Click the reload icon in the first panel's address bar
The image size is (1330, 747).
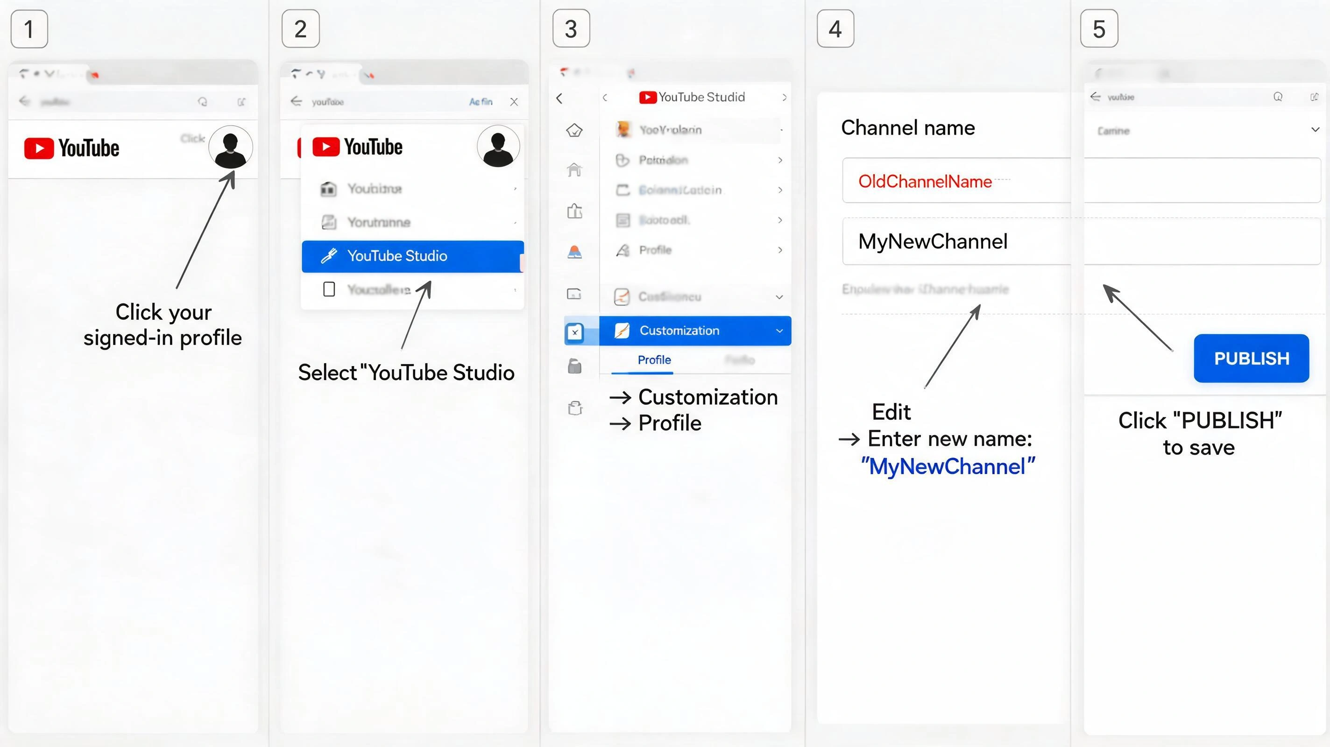[202, 102]
